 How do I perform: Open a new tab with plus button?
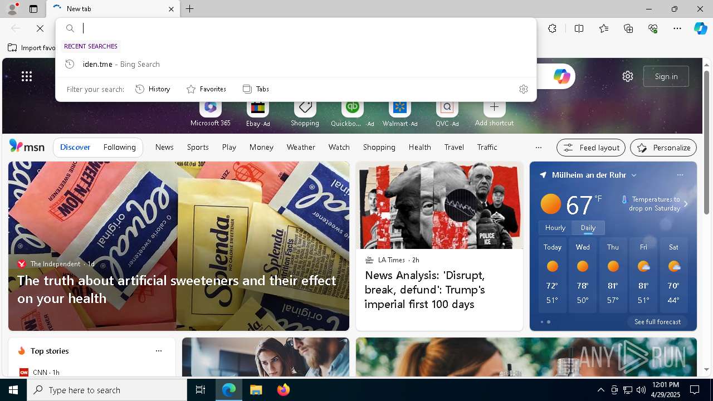(x=189, y=9)
